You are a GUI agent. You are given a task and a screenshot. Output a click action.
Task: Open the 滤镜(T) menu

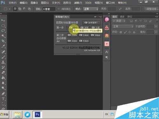(78, 3)
